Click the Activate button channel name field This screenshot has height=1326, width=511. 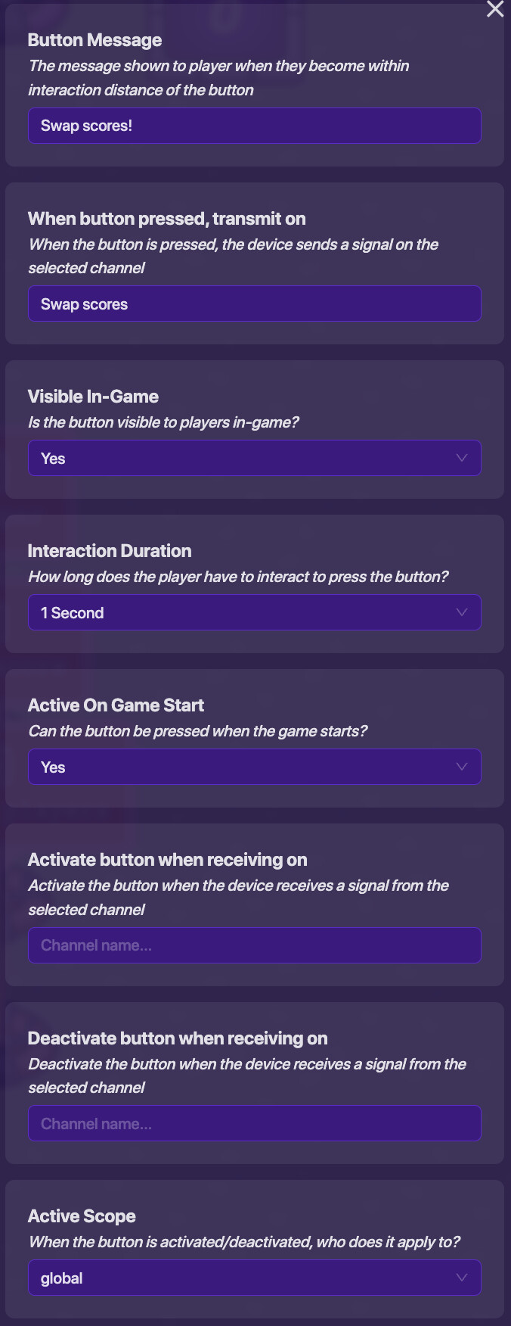click(x=254, y=945)
